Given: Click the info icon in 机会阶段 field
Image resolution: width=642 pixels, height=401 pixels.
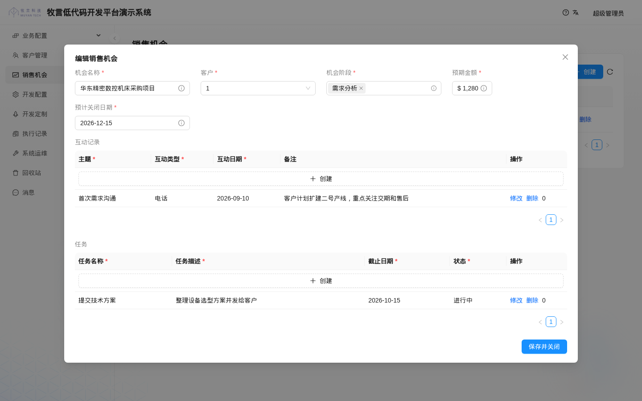Looking at the screenshot, I should pyautogui.click(x=434, y=88).
